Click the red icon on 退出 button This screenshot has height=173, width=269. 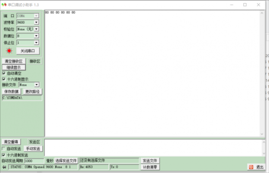click(x=251, y=167)
